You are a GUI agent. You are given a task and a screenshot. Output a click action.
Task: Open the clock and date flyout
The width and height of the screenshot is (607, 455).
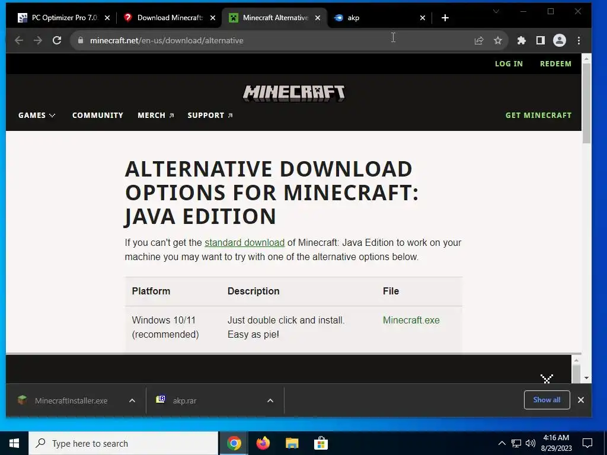coord(556,443)
